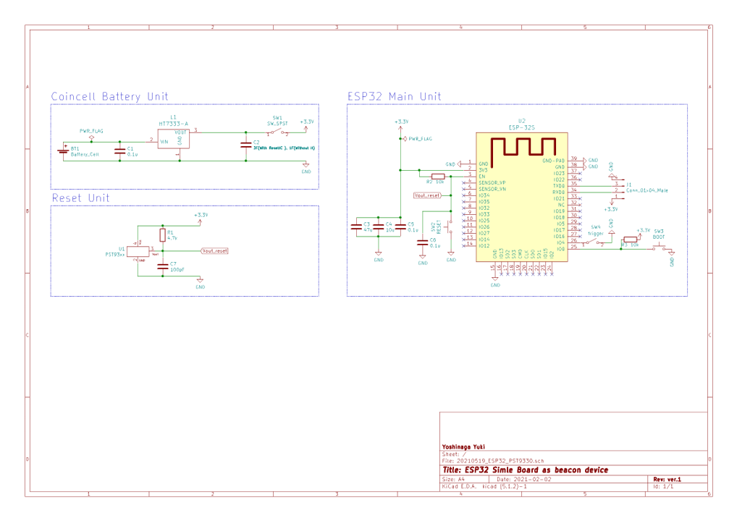
Task: Select the BT1 Battery_Cell symbol
Action: coord(63,151)
